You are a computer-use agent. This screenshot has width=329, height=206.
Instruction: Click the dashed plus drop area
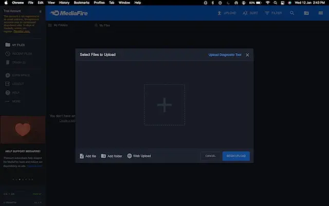164,105
